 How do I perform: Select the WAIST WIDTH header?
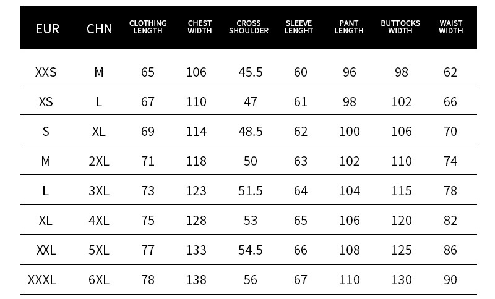(x=451, y=27)
